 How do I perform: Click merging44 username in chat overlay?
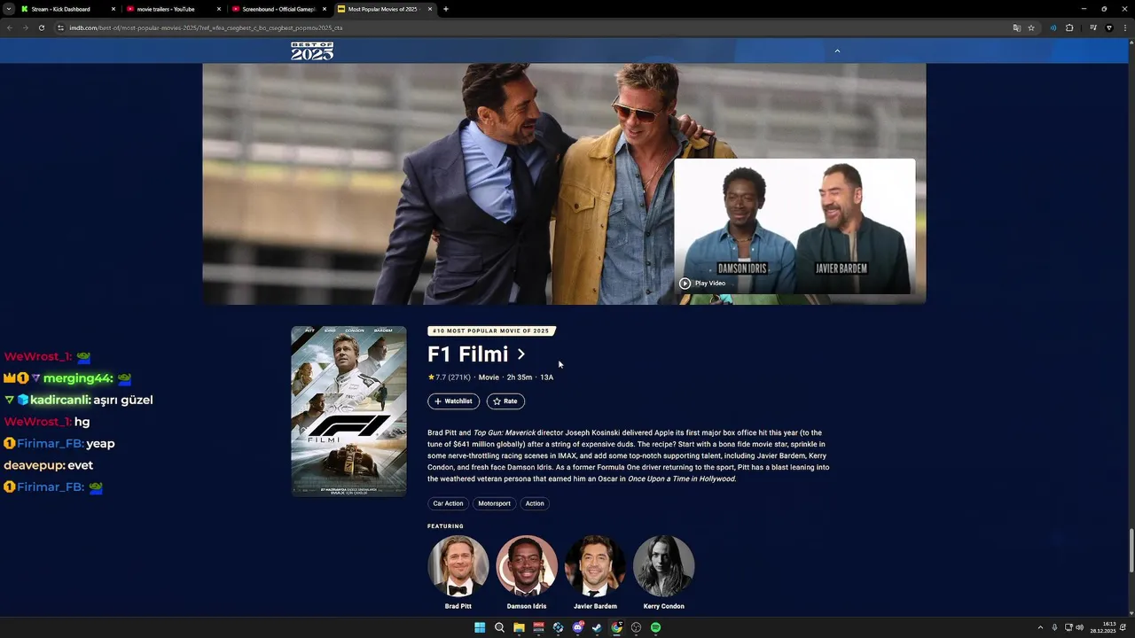click(76, 378)
